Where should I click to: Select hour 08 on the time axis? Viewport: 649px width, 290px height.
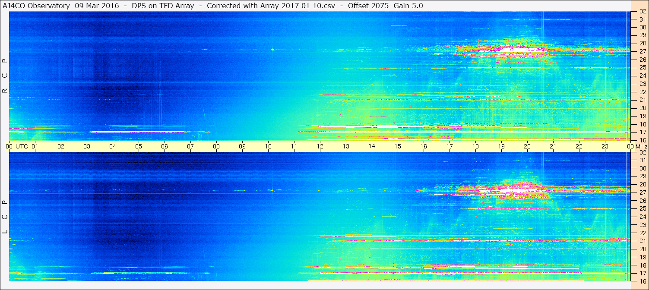(x=216, y=146)
